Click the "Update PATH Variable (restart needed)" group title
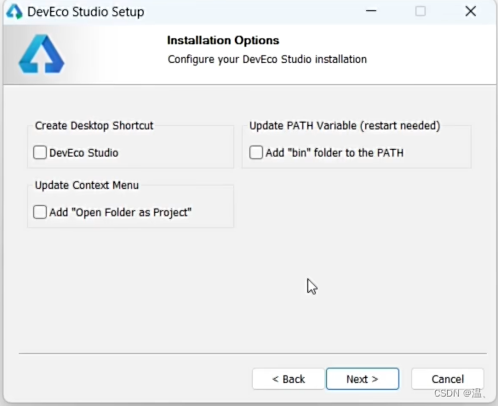Screen dimensions: 498x406 [345, 126]
